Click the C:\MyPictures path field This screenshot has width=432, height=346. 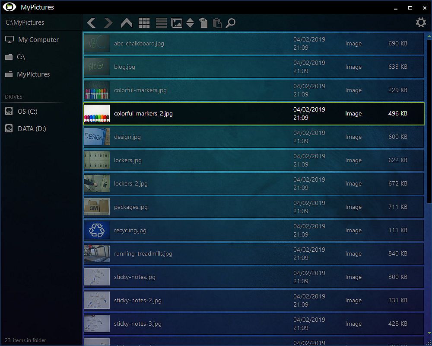[41, 22]
